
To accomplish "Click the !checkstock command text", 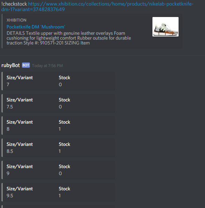I will (x=14, y=4).
